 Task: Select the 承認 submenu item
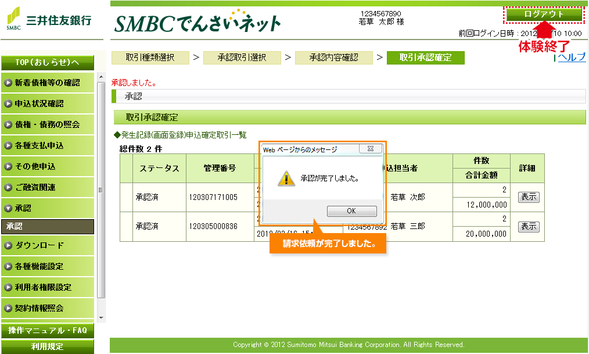point(47,227)
